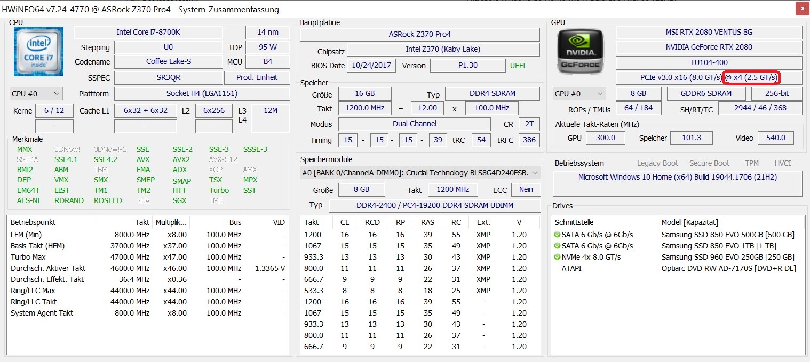
Task: Click the 256-bit bus width field
Action: click(x=777, y=93)
